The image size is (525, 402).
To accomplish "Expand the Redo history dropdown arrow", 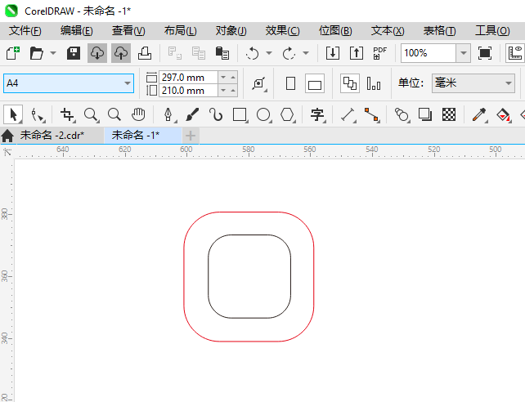I will (305, 53).
